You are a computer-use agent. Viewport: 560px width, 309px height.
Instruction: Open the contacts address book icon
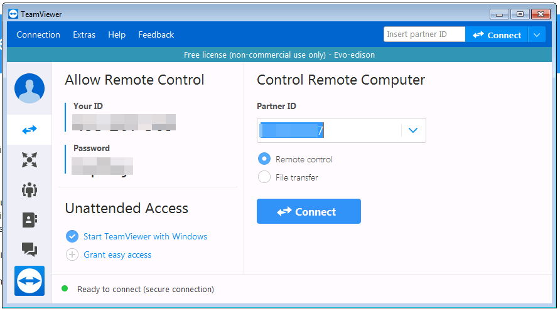pyautogui.click(x=30, y=220)
